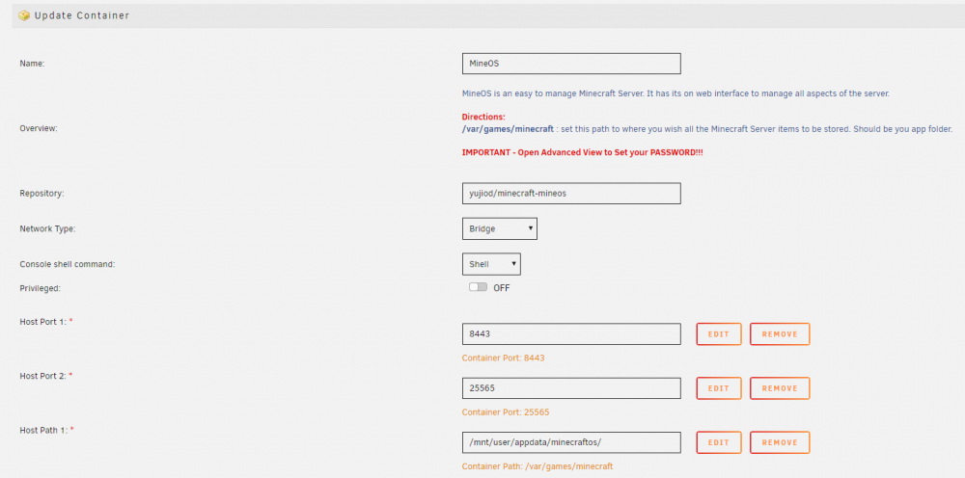Click the Name field containing MineOS
Viewport: 965px width, 478px height.
click(571, 64)
